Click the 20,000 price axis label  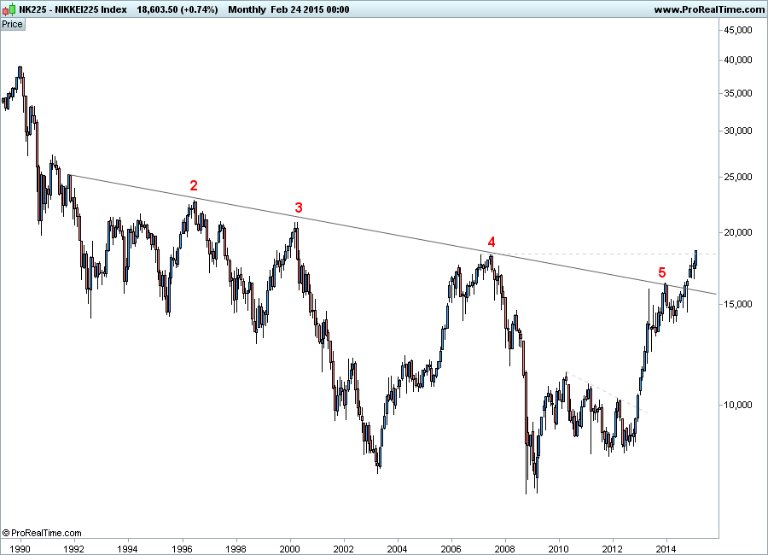tap(737, 232)
